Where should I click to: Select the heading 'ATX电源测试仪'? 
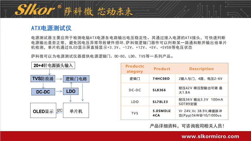51,28
